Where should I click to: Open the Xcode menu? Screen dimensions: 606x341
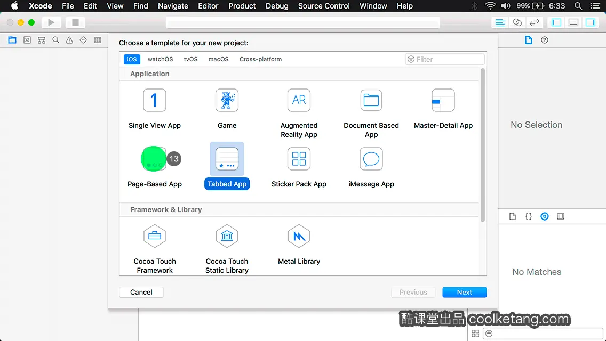click(x=40, y=6)
